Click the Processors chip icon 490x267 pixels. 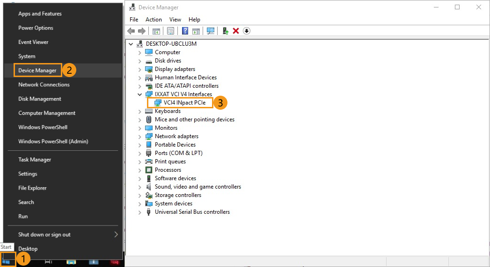(x=149, y=170)
